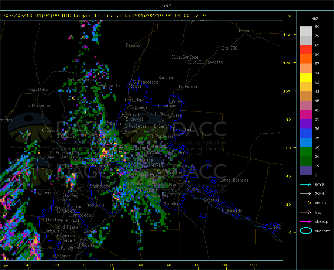Select the 5 dBZ dark purple swatch
This screenshot has width=334, height=270.
click(306, 170)
